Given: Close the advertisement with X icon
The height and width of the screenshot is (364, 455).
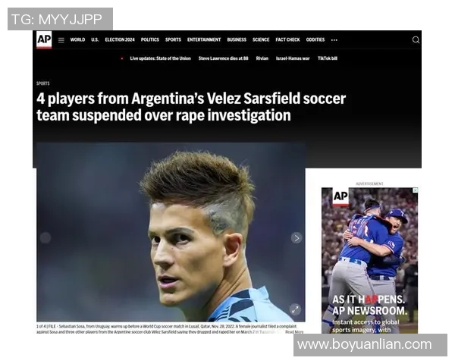Looking at the screenshot, I should tap(416, 190).
